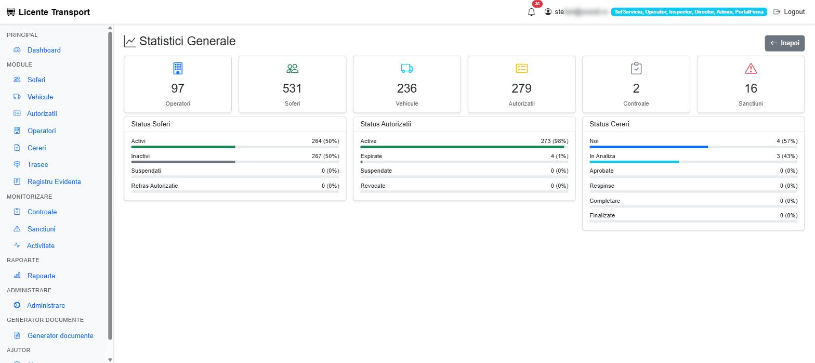Viewport: 815px width, 363px height.
Task: Click the blue Noi cereri progress bar
Action: (649, 147)
